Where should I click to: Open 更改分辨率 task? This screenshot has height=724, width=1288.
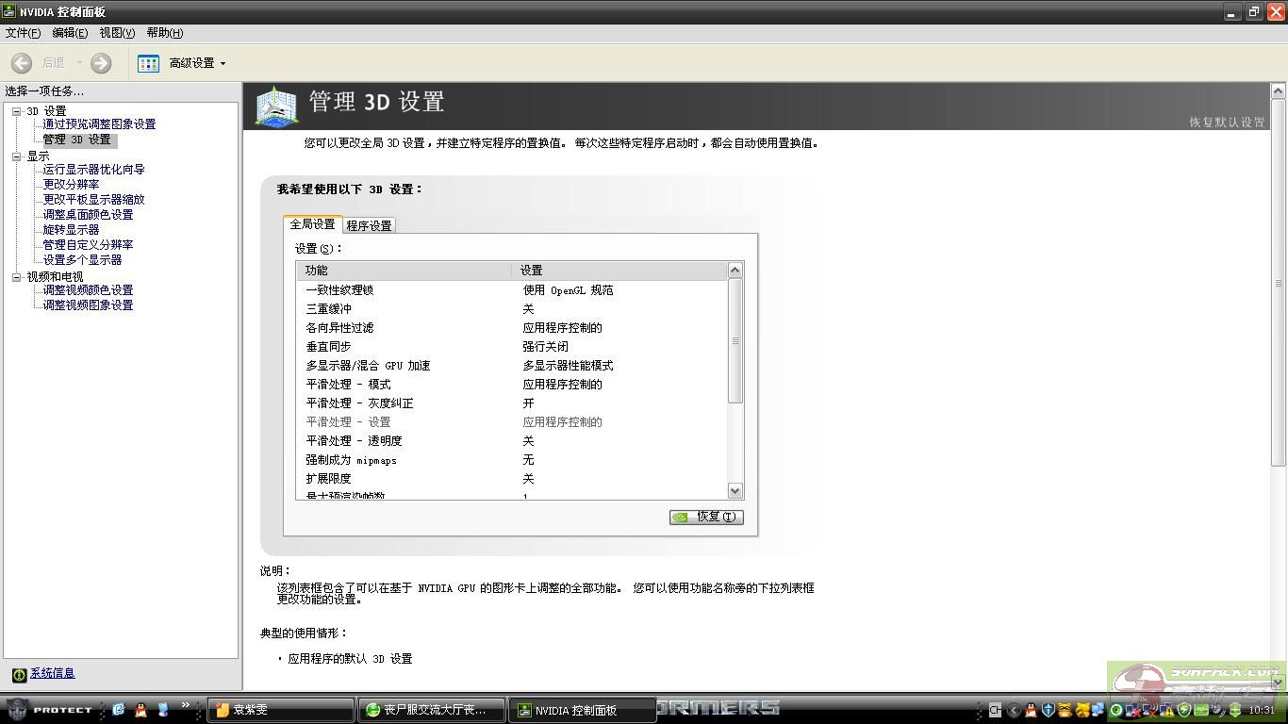coord(71,185)
